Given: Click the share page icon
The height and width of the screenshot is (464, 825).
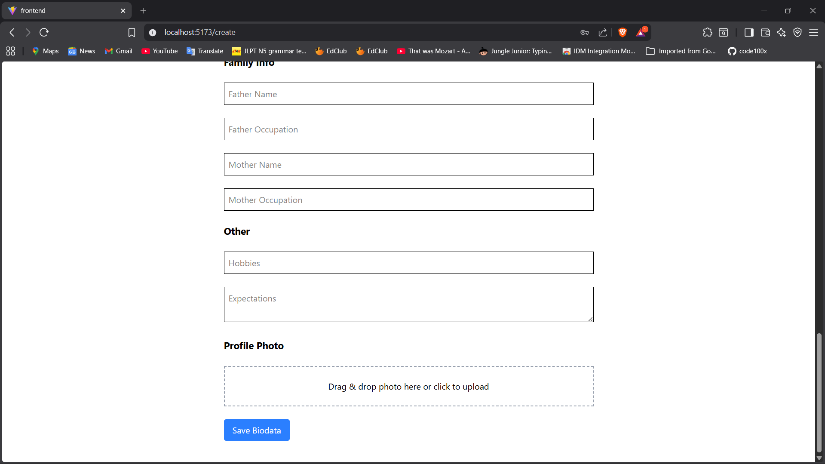Looking at the screenshot, I should [603, 32].
